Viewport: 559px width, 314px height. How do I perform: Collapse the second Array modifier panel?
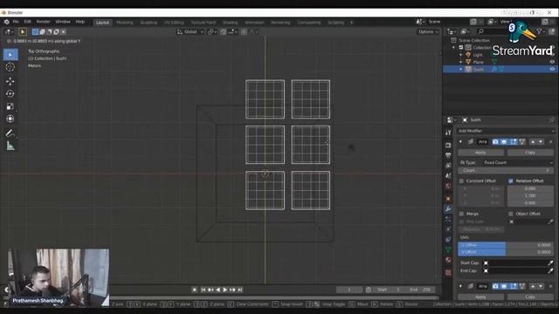(460, 286)
